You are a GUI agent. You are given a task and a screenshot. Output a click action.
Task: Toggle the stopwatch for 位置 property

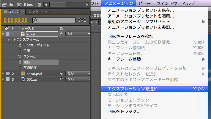(x=20, y=51)
